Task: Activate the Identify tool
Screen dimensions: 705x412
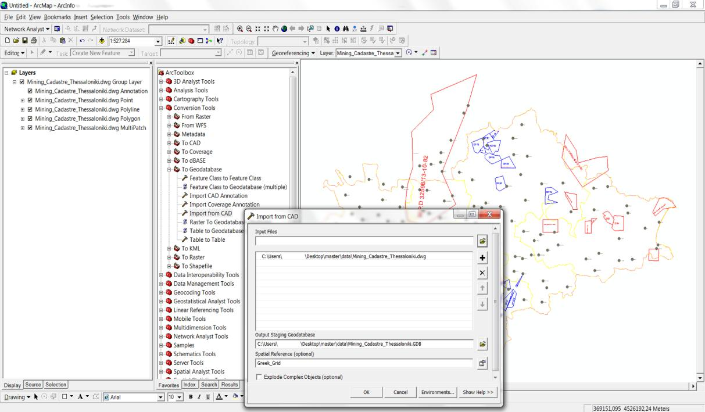Action: 337,29
